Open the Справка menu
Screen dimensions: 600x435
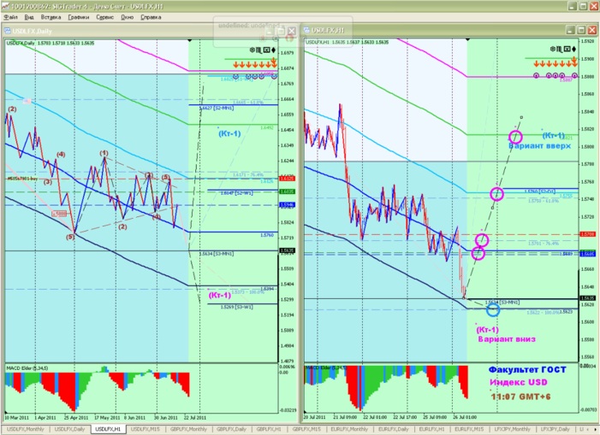(151, 17)
